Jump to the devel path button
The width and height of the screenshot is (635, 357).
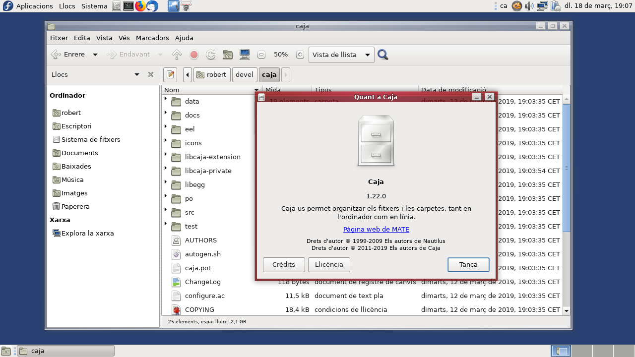pos(245,75)
